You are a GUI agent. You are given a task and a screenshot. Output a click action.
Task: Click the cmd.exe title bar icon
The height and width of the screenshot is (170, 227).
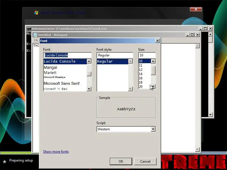(29, 29)
